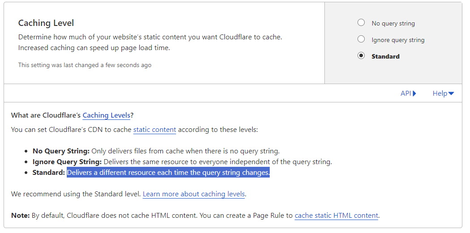Open the cache static HTML content link

(336, 216)
